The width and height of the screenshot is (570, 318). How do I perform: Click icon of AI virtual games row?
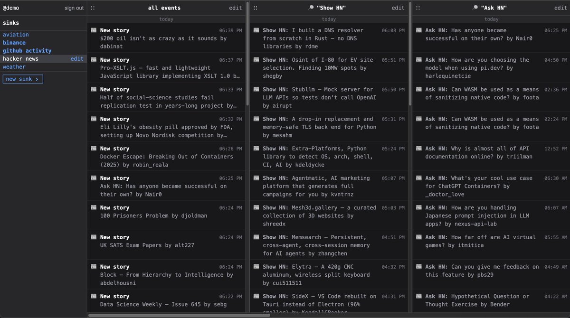pyautogui.click(x=419, y=237)
